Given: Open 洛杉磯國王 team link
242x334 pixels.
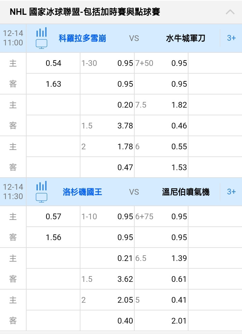Looking at the screenshot, I should [x=82, y=192].
